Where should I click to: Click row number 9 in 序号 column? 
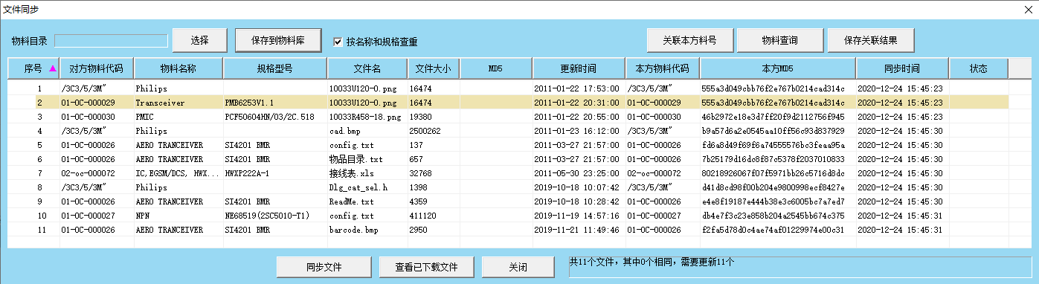(39, 201)
